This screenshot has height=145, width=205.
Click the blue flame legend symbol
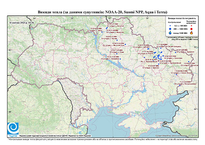pos(170,33)
